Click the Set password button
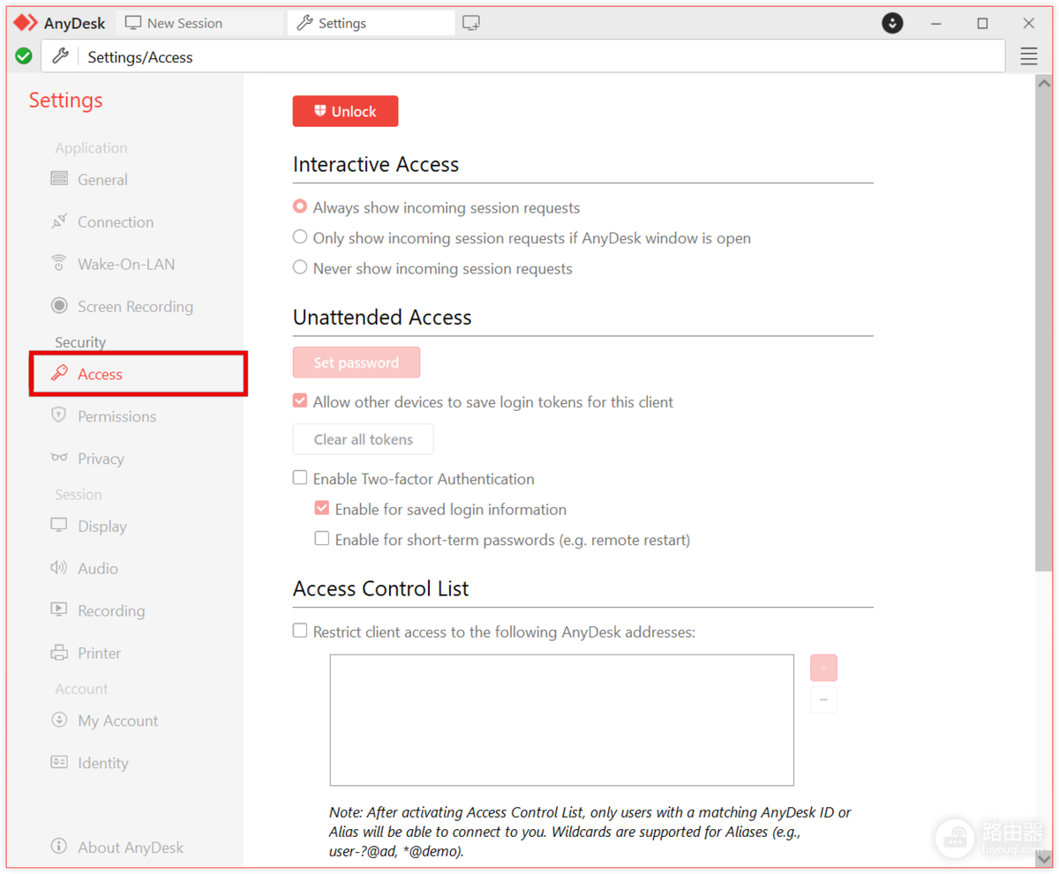Viewport: 1059px width, 874px height. [x=357, y=362]
